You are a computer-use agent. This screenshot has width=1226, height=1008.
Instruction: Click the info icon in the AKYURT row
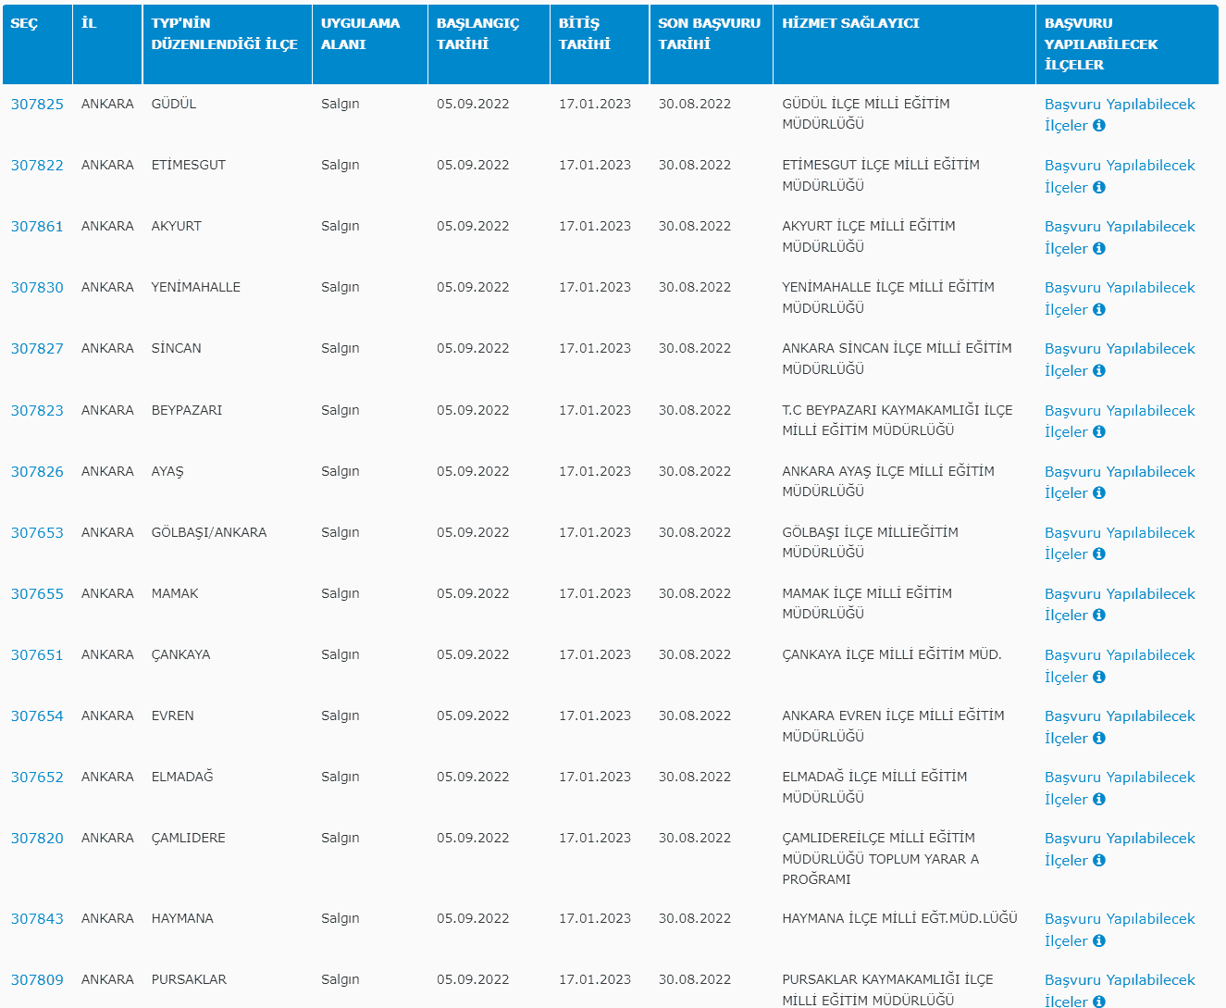1098,248
